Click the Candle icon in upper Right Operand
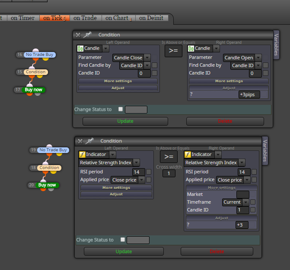This screenshot has width=290, height=270. tap(191, 49)
